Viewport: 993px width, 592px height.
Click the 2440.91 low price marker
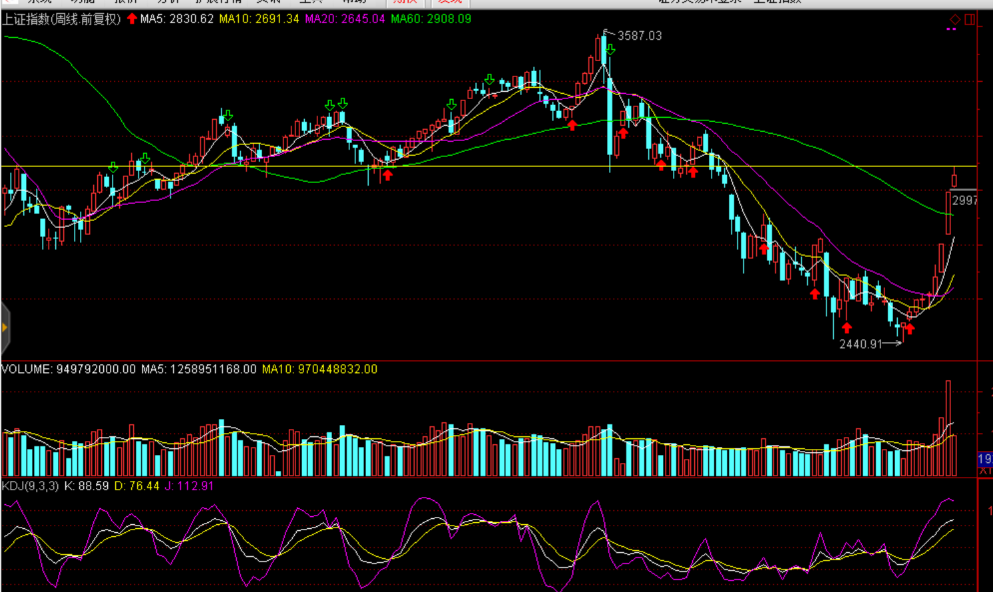coord(860,344)
